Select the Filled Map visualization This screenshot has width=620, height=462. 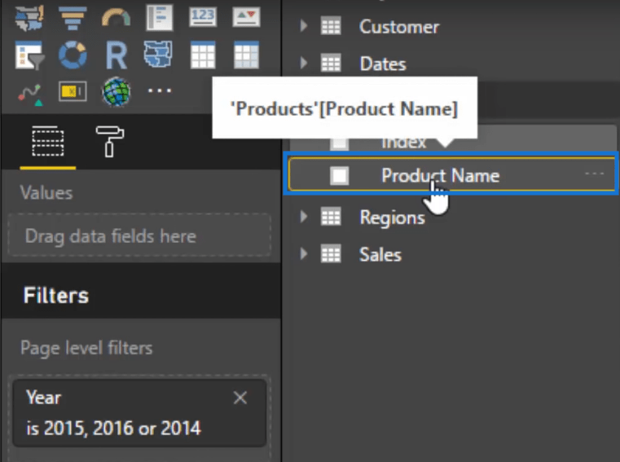29,18
